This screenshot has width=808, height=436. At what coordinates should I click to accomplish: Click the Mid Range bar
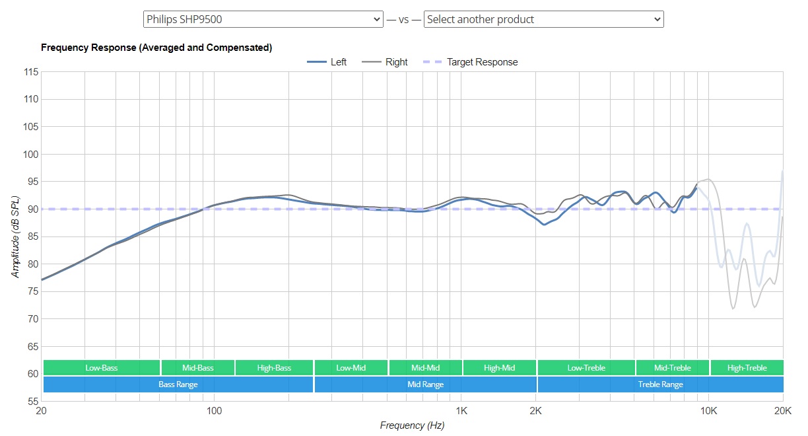tap(425, 384)
